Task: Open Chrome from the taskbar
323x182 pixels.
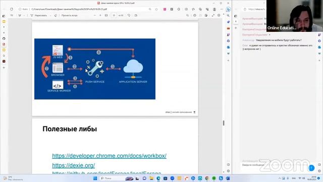Action: 207,178
